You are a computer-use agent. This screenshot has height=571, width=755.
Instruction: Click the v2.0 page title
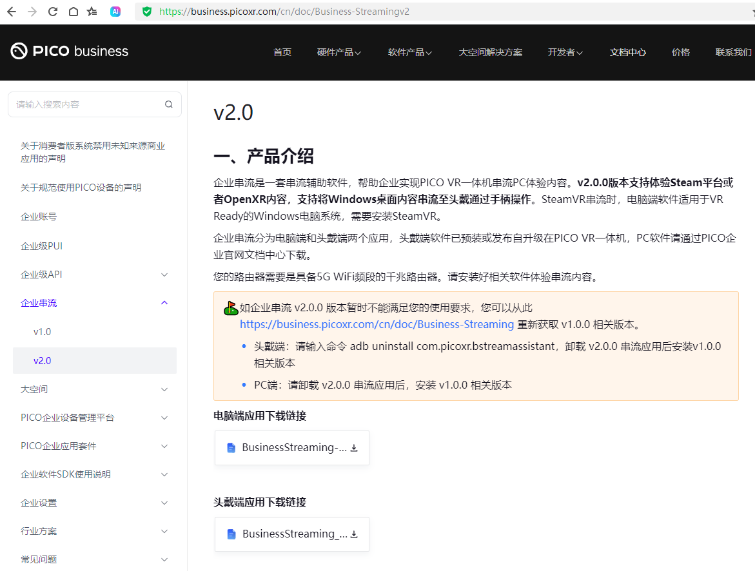click(233, 113)
